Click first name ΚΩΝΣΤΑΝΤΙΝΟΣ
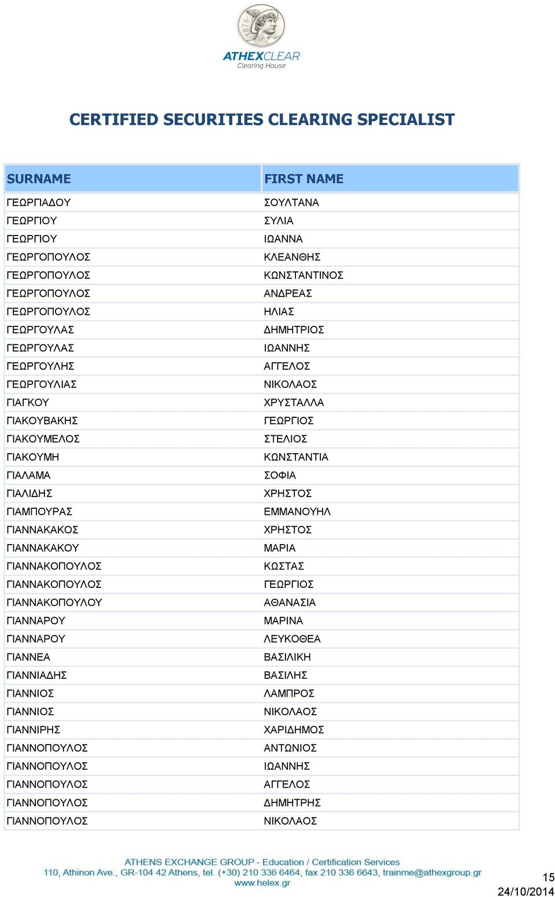555x897 pixels. click(304, 275)
